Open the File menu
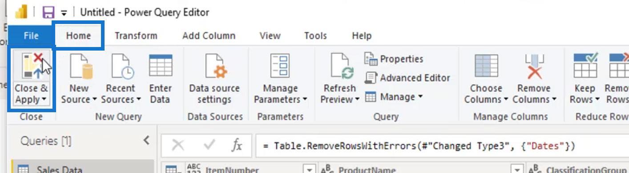Image resolution: width=629 pixels, height=173 pixels. click(31, 36)
